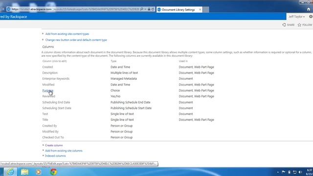Open Internet Explorer from the taskbar
Image resolution: width=313 pixels, height=176 pixels.
(x=10, y=172)
